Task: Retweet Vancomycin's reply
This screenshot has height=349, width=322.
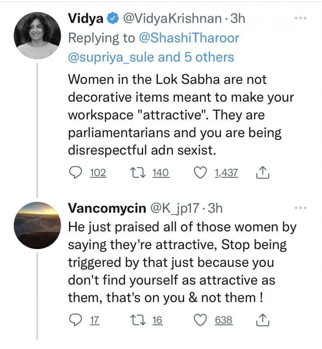Action: tap(142, 321)
